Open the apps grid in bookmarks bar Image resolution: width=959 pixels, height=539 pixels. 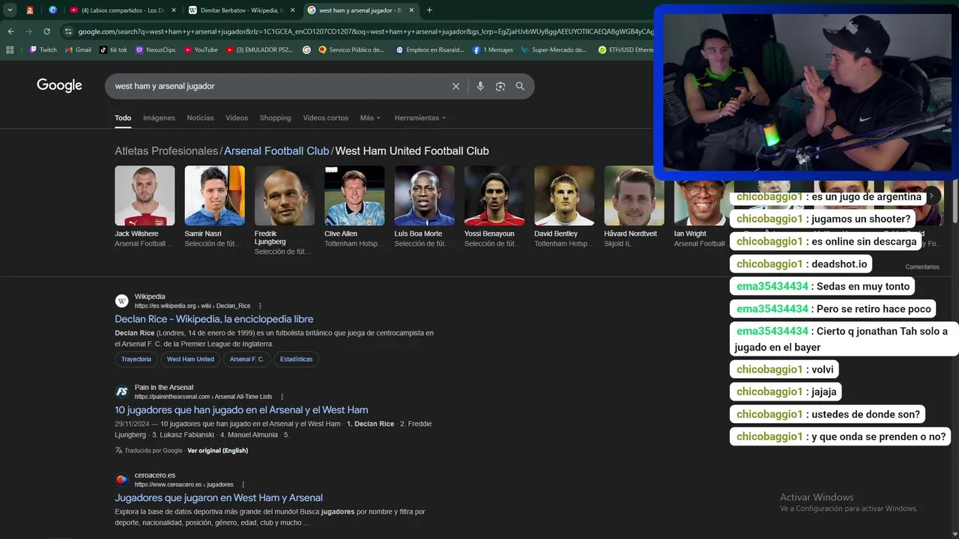[x=10, y=50]
